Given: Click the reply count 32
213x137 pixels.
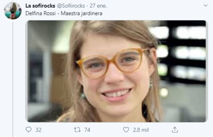Looking at the screenshot, I should pyautogui.click(x=38, y=130).
